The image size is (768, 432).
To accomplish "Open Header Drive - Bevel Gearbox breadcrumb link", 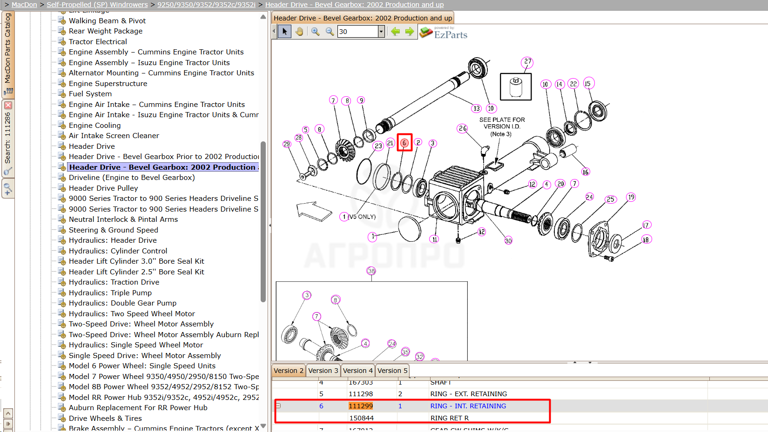I will click(x=354, y=5).
